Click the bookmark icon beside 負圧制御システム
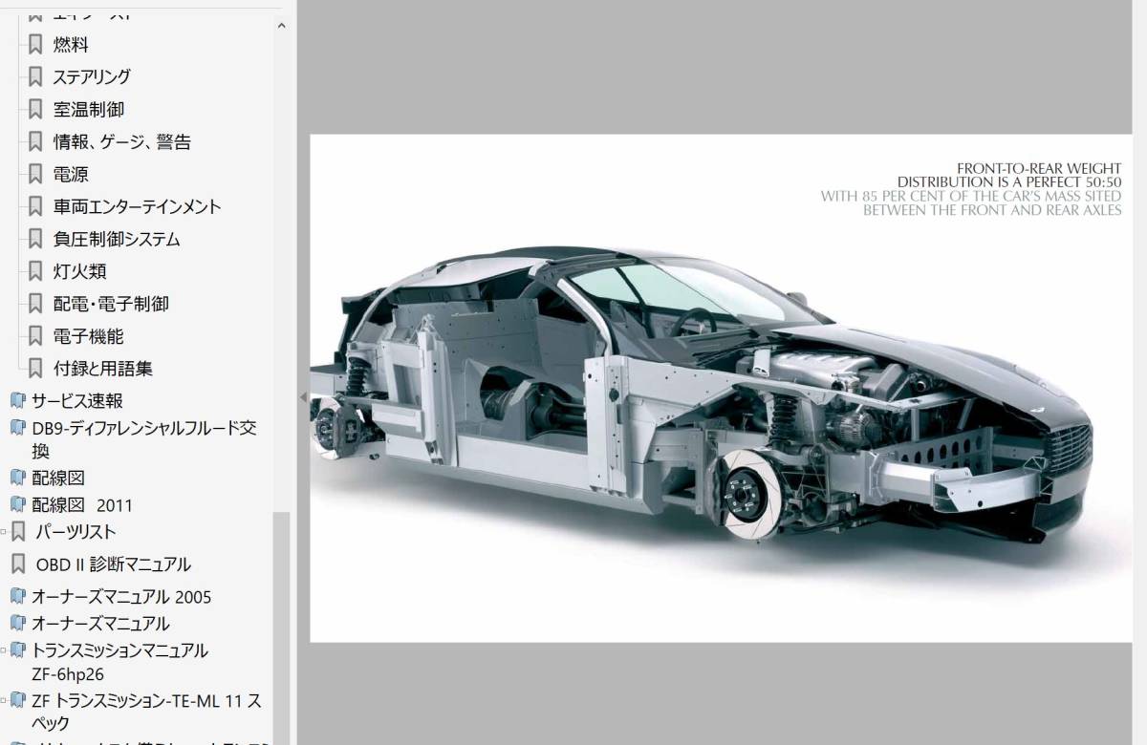1147x745 pixels. pos(35,239)
